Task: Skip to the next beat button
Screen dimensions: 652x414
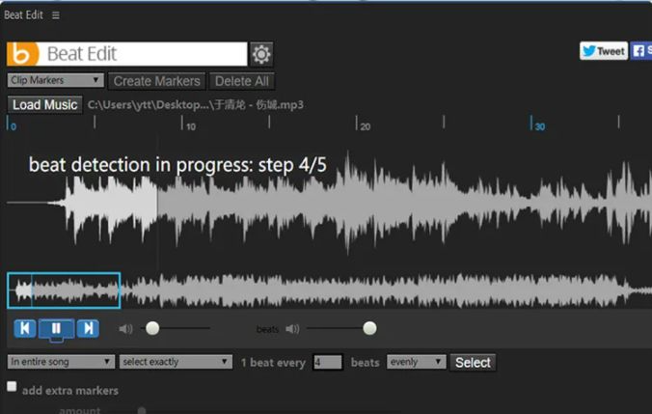Action: (88, 329)
